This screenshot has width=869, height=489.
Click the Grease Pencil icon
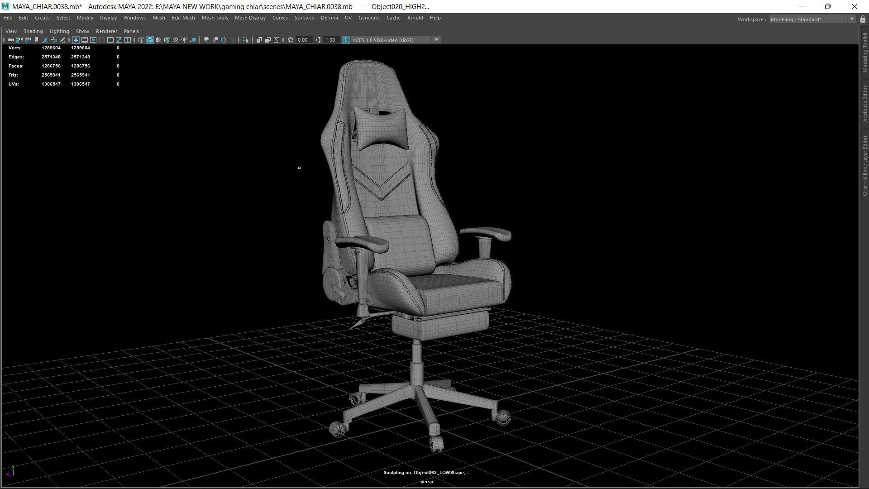click(62, 40)
